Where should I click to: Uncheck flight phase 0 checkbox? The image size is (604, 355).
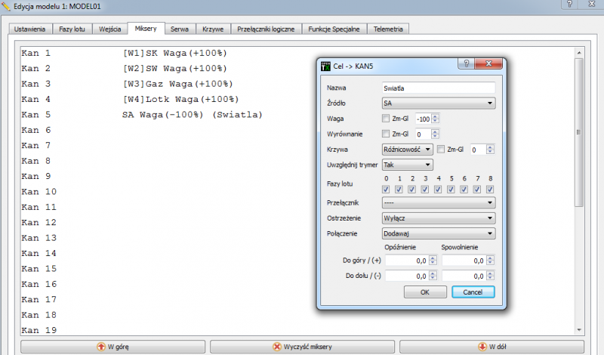tap(386, 189)
